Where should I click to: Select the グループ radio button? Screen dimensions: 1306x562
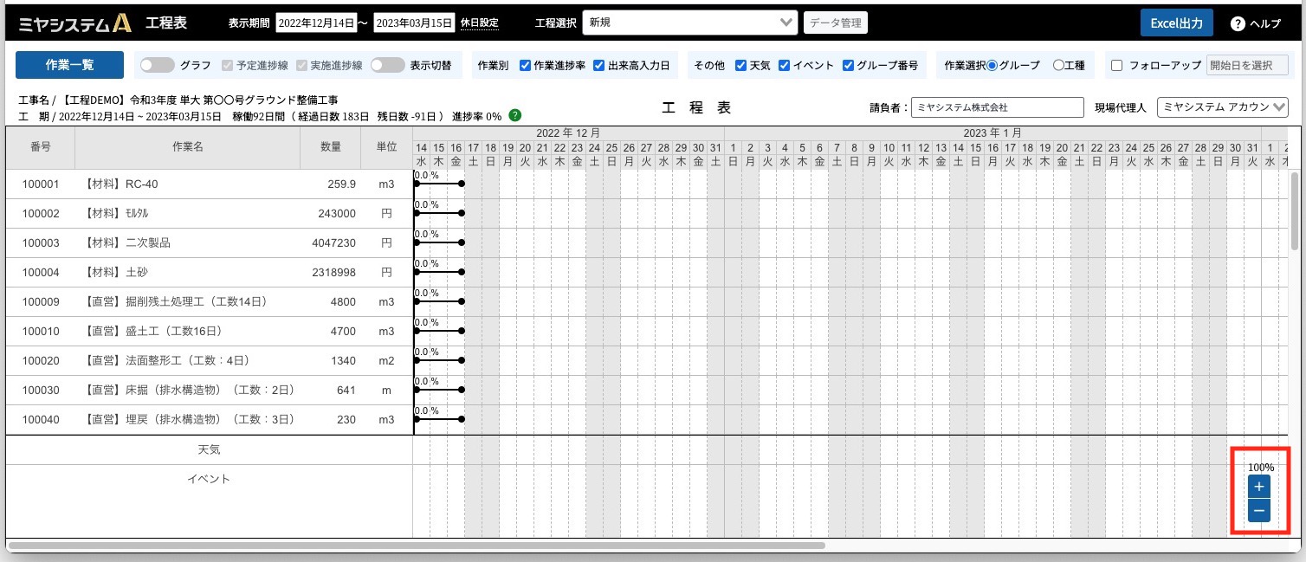pyautogui.click(x=992, y=65)
